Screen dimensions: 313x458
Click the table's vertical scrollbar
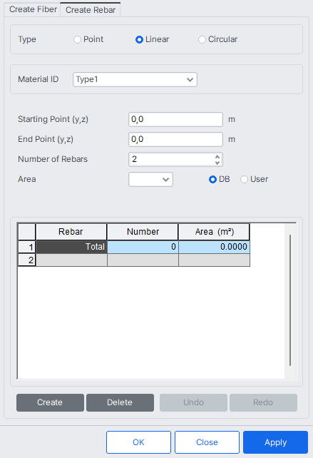[290, 300]
